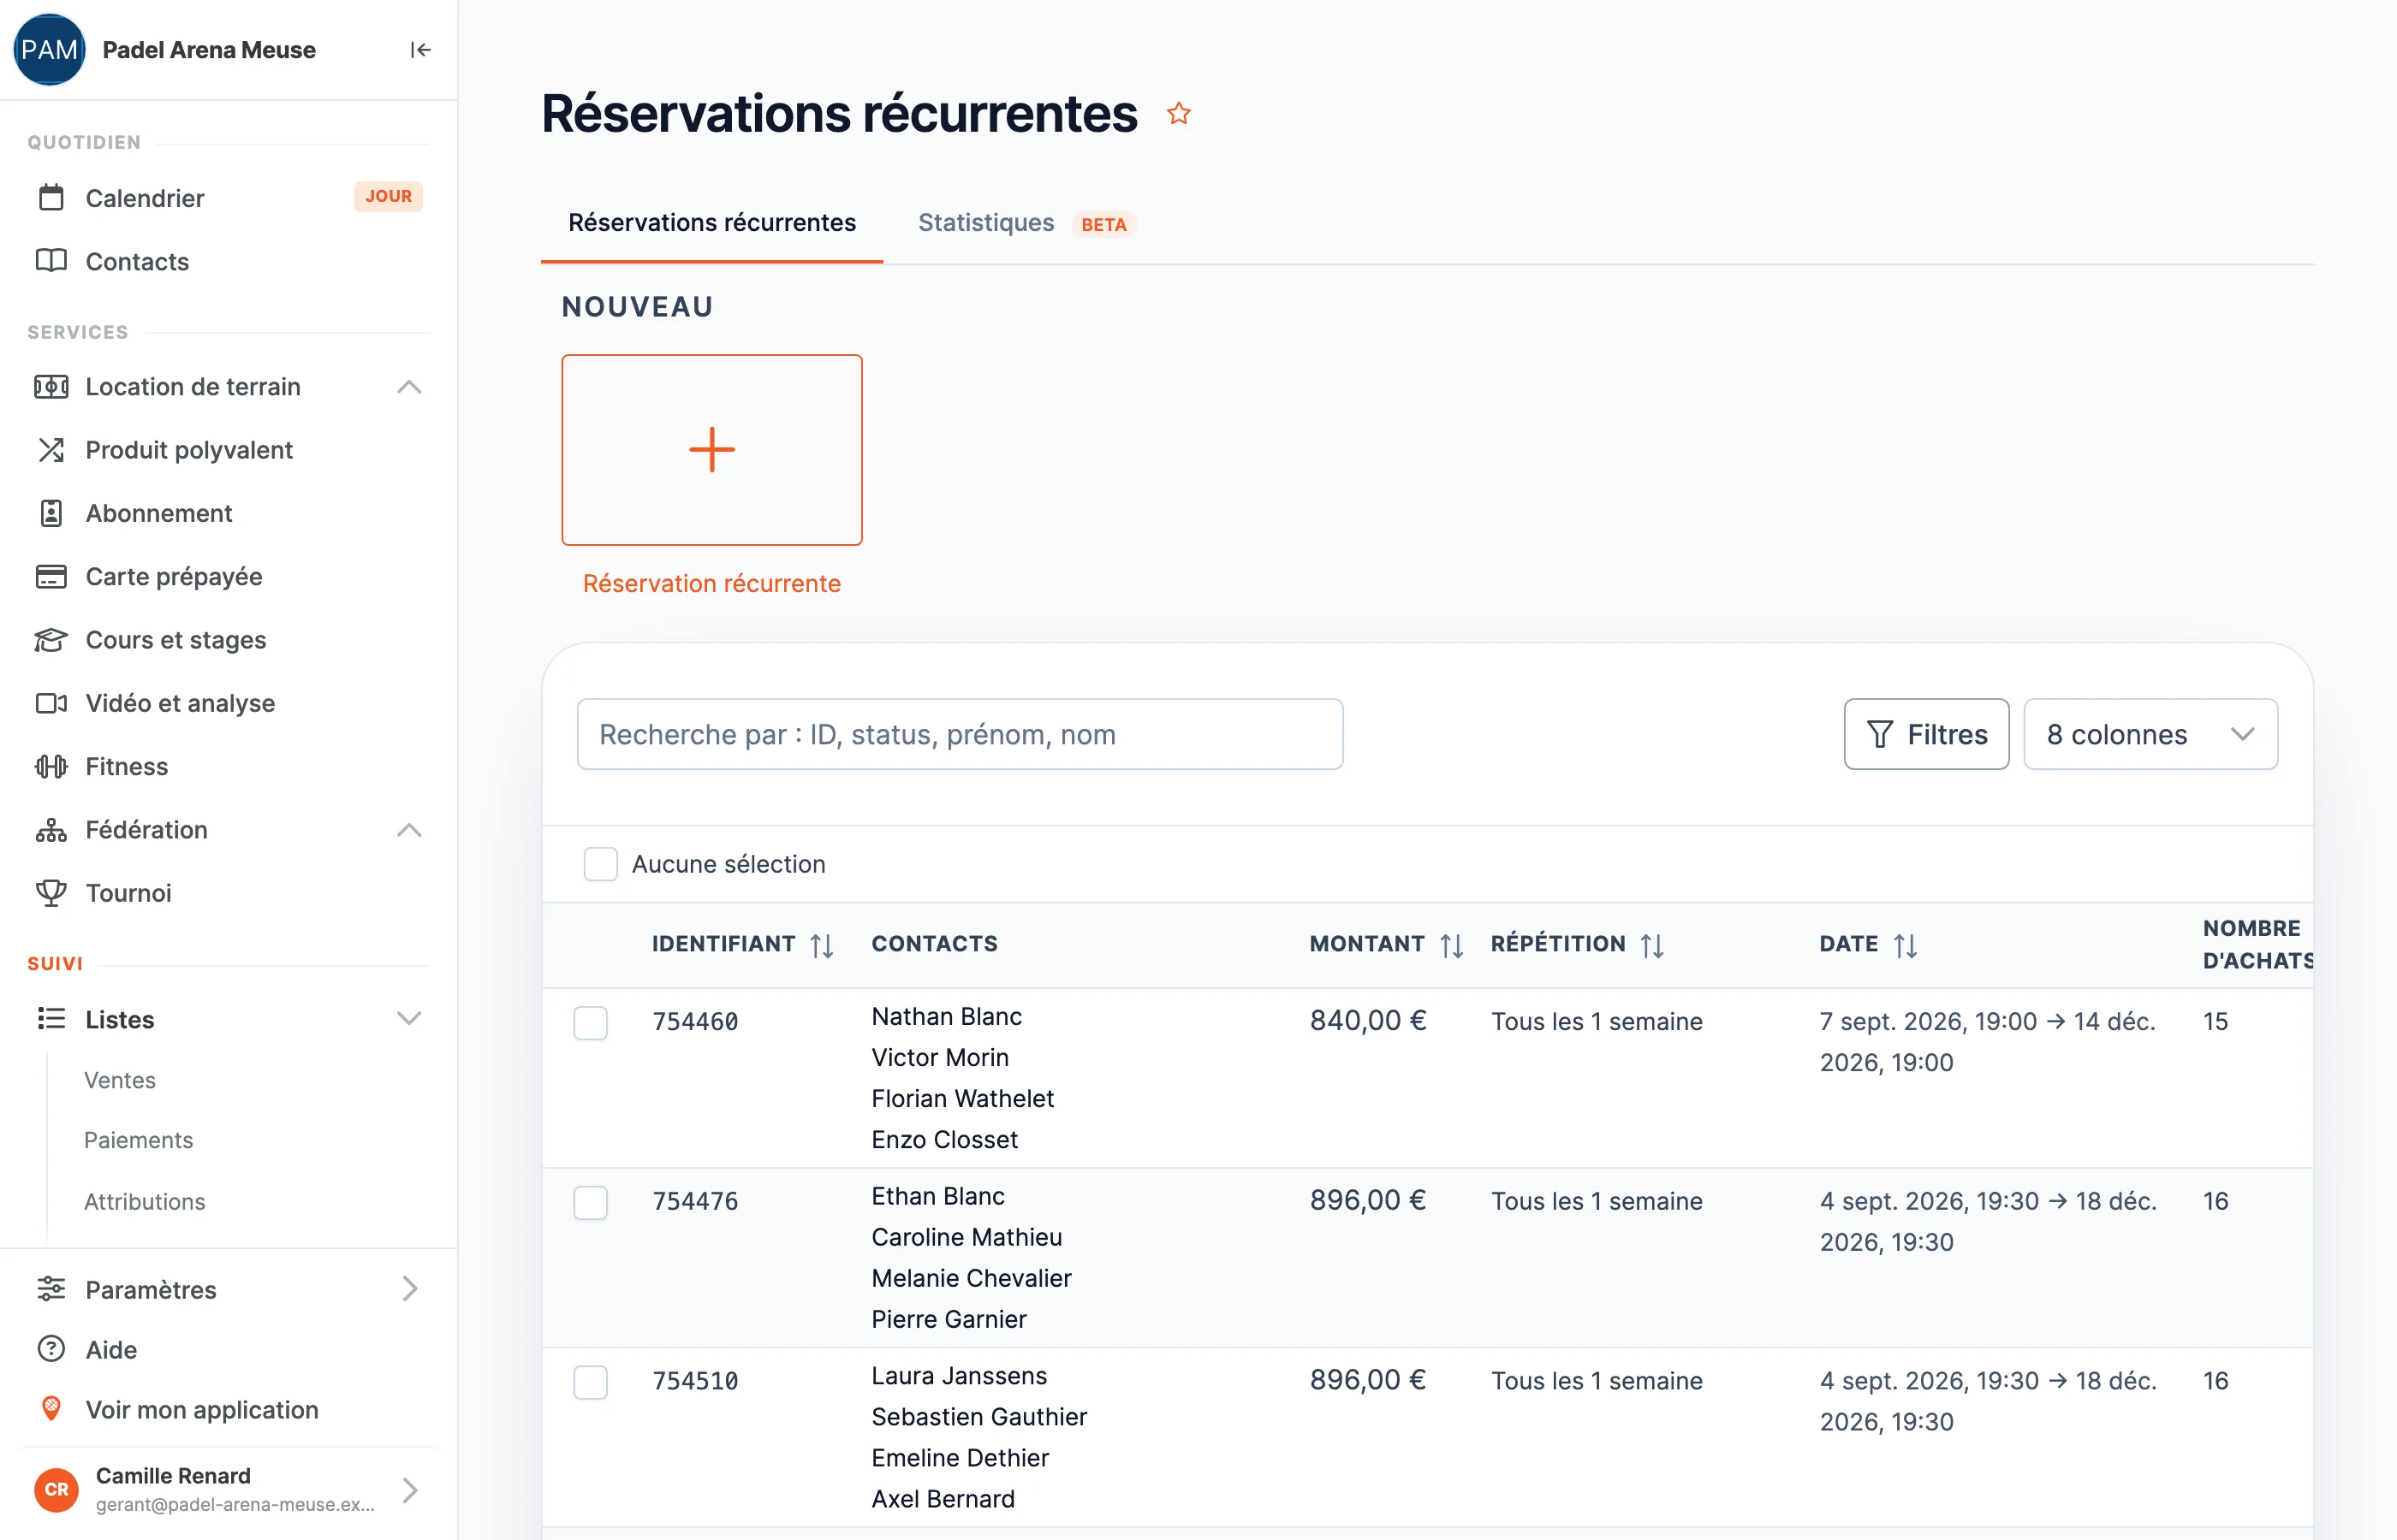This screenshot has height=1540, width=2397.
Task: Click the Produit polyvalent shuffle icon
Action: point(51,450)
